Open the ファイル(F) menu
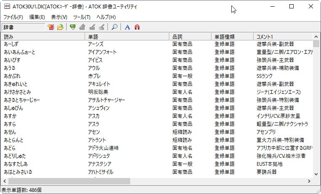 pyautogui.click(x=13, y=17)
